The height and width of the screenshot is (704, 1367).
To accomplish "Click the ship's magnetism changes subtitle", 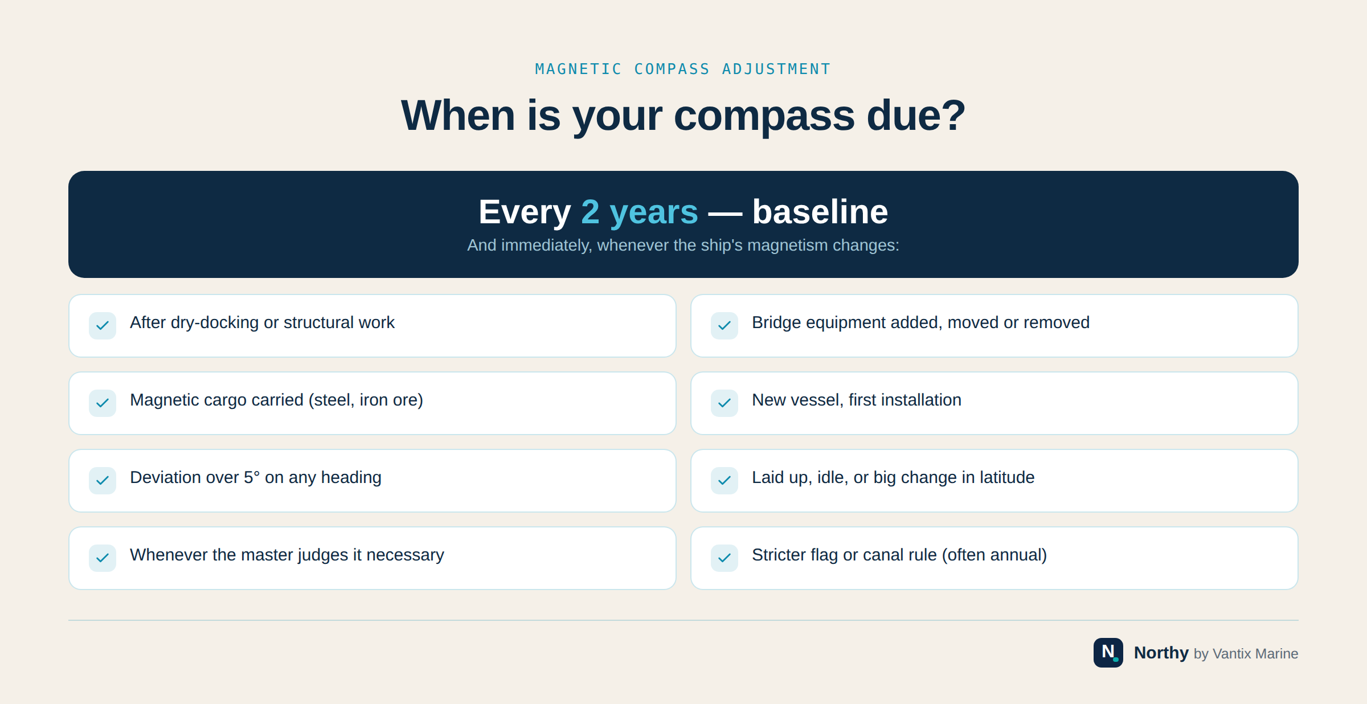I will (683, 245).
